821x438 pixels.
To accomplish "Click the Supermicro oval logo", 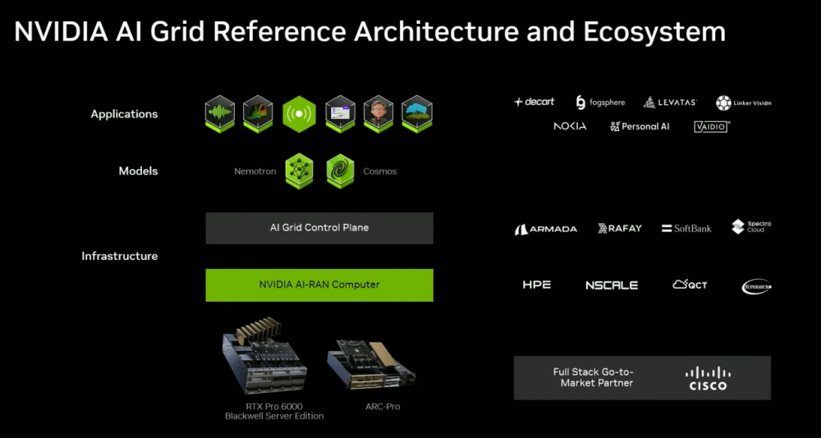I will click(755, 286).
